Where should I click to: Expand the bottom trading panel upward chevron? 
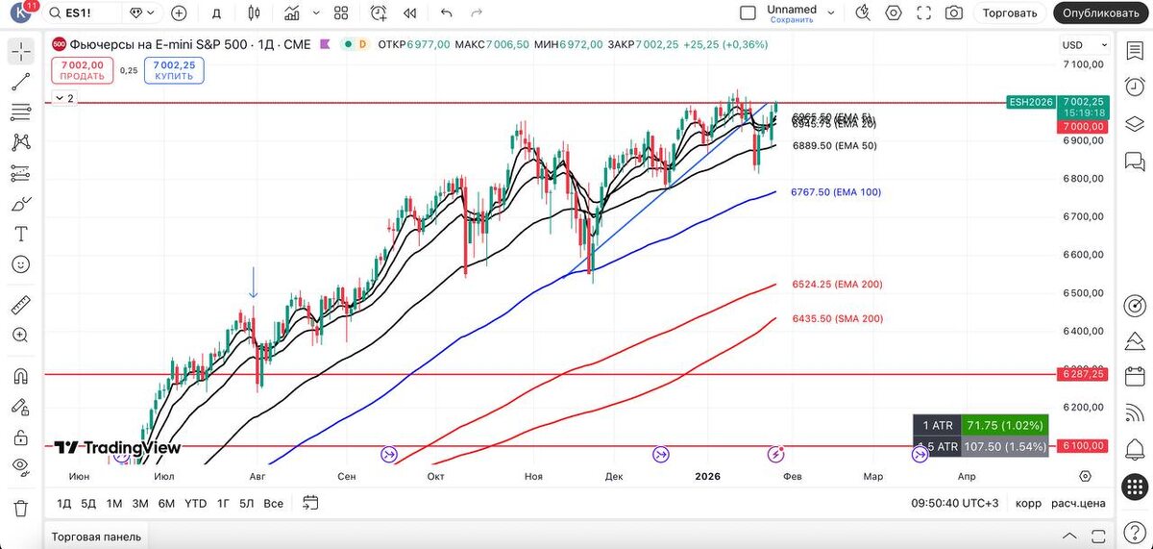click(1068, 537)
